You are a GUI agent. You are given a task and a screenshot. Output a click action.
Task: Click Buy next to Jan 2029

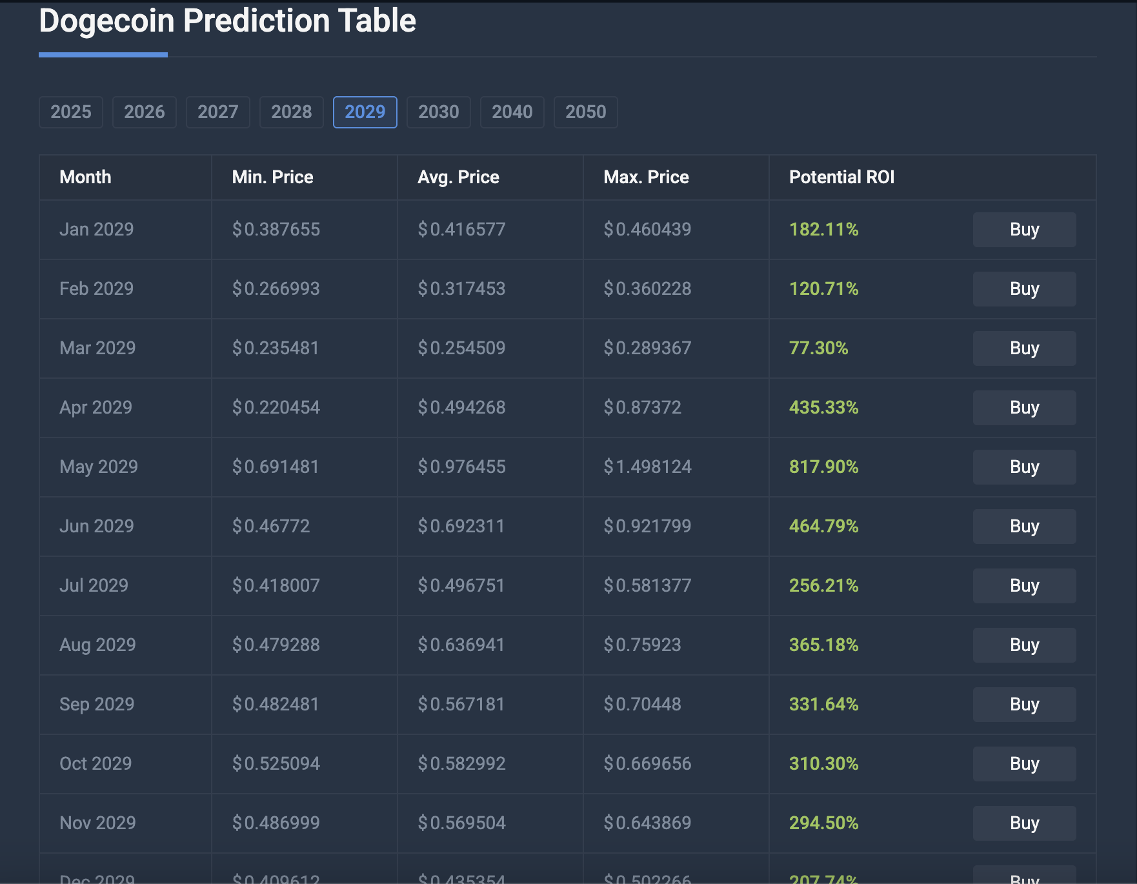pos(1024,230)
